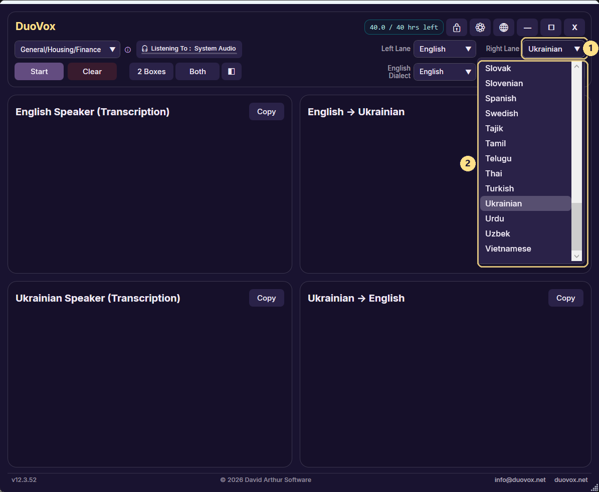This screenshot has width=599, height=492.
Task: Click the language list scrollbar up arrow
Action: (576, 67)
